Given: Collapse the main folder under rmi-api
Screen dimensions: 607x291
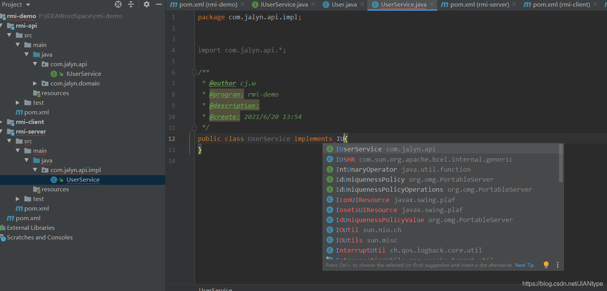Looking at the screenshot, I should coord(18,45).
